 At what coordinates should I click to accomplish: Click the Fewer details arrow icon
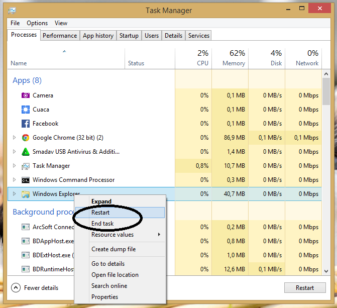[x=16, y=288]
